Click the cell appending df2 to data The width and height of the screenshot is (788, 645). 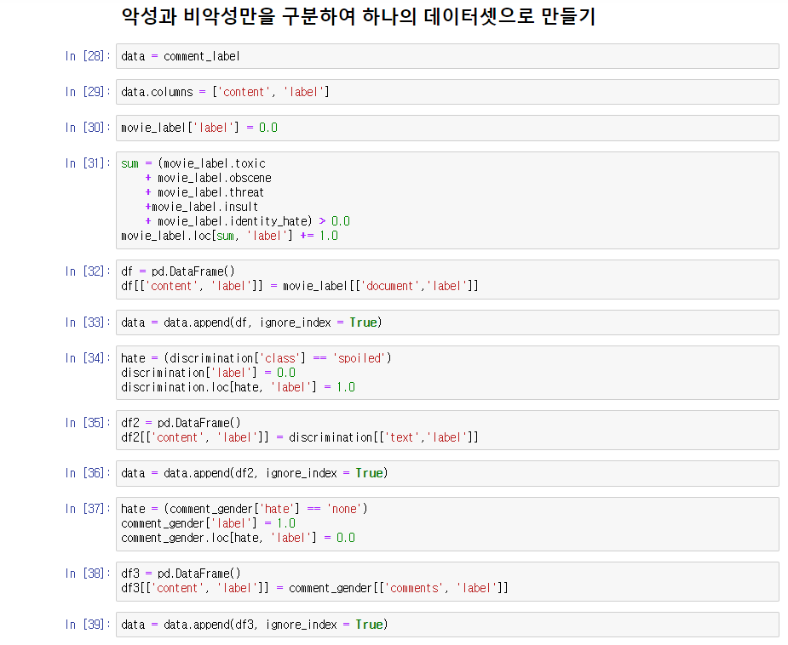pyautogui.click(x=447, y=473)
